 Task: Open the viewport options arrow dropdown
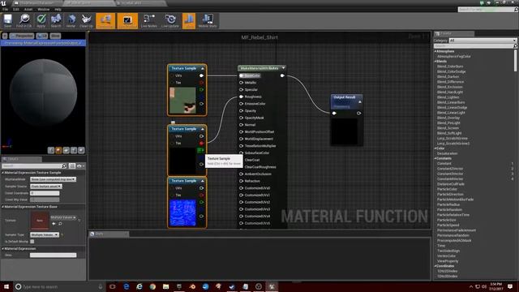point(5,36)
